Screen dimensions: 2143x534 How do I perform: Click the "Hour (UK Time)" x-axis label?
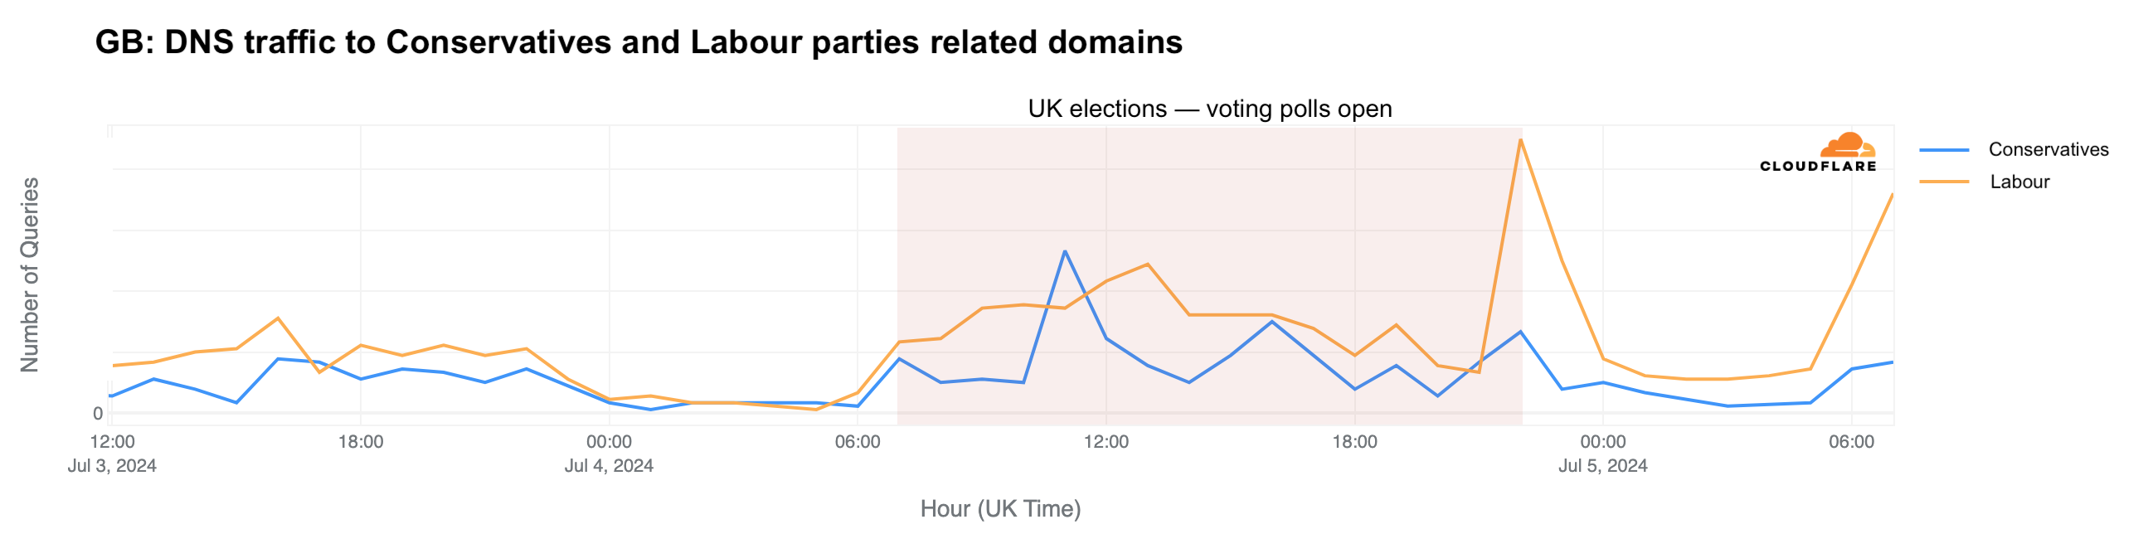(x=1000, y=508)
